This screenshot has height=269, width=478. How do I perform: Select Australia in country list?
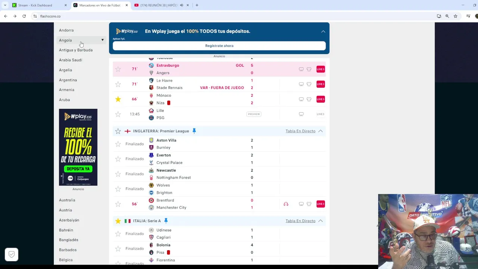(67, 200)
